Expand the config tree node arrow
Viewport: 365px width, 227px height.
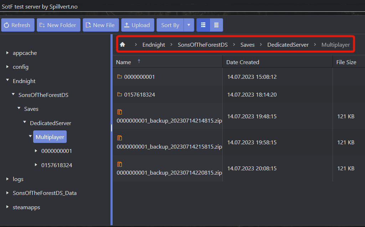point(7,67)
